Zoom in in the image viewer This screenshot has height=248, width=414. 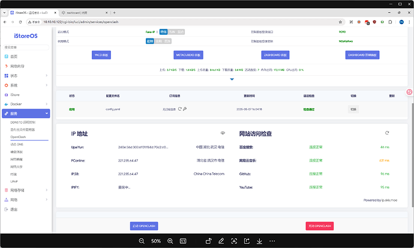pos(170,241)
